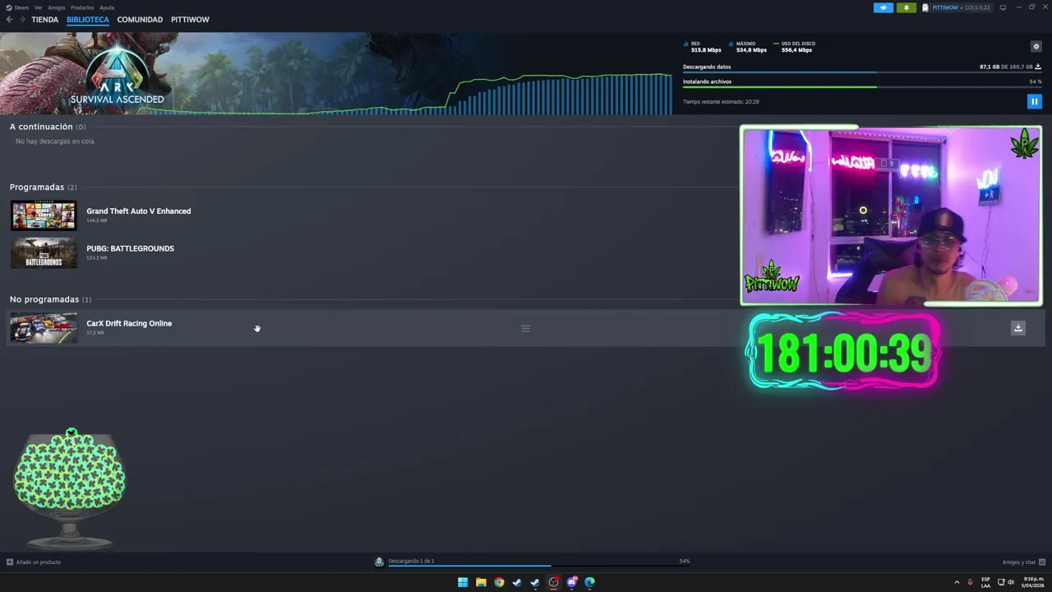The image size is (1052, 592).
Task: Click the Grand Theft Auto V Enhanced title
Action: coord(139,211)
